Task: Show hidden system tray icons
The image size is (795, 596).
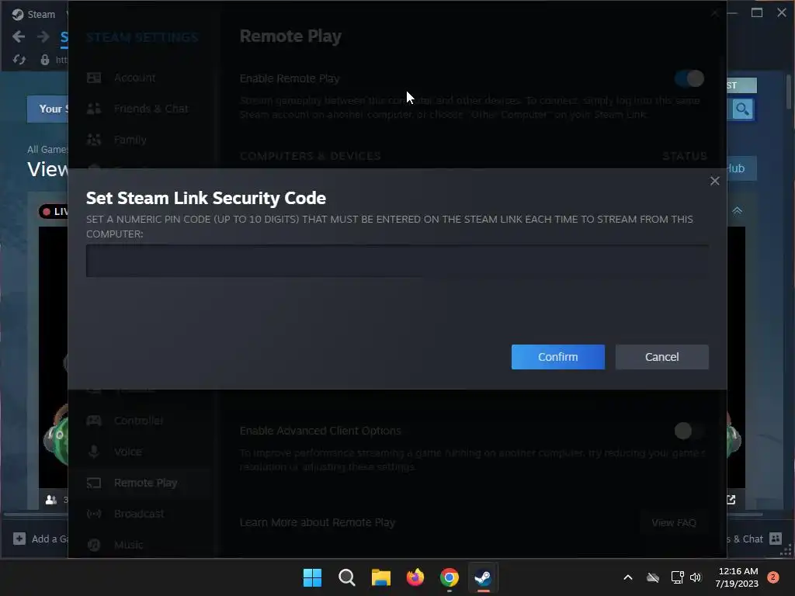Action: (x=627, y=577)
